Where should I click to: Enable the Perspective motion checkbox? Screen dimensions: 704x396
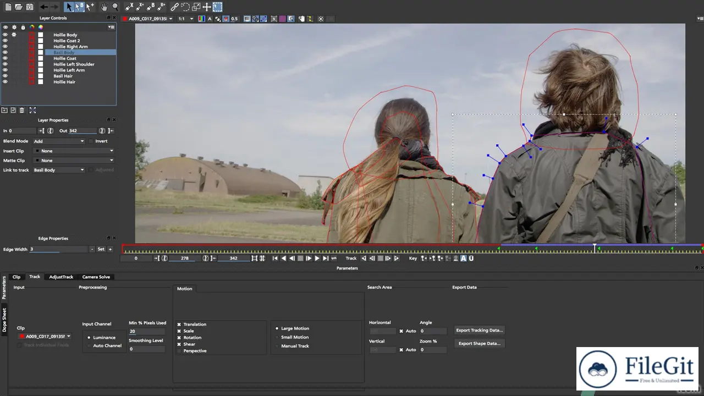(179, 351)
